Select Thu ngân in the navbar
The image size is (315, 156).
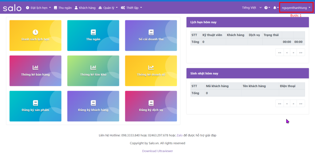pos(62,8)
